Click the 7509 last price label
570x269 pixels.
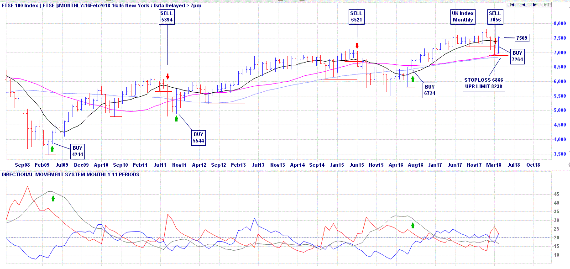523,37
